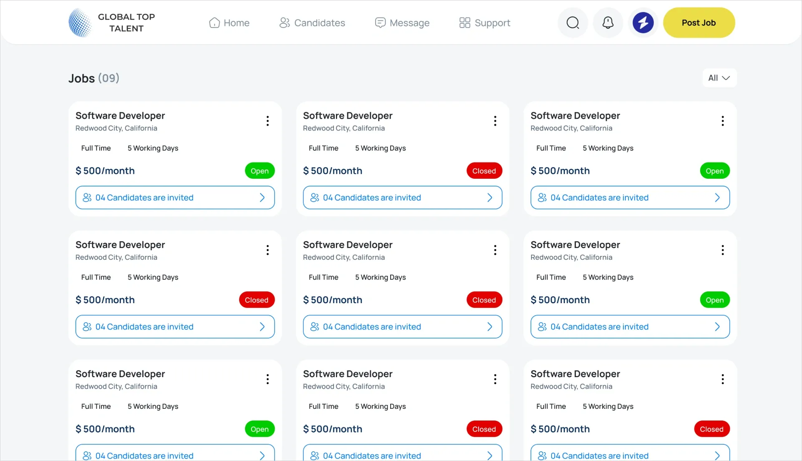Select the Candidates people icon
The image size is (802, 461).
pyautogui.click(x=285, y=23)
